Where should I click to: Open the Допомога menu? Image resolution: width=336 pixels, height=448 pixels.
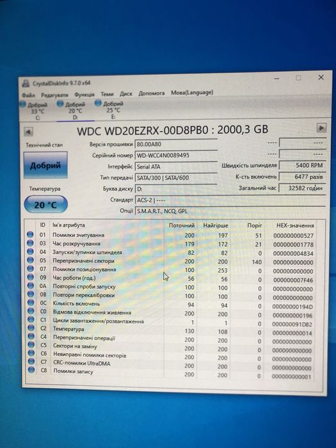tap(152, 93)
